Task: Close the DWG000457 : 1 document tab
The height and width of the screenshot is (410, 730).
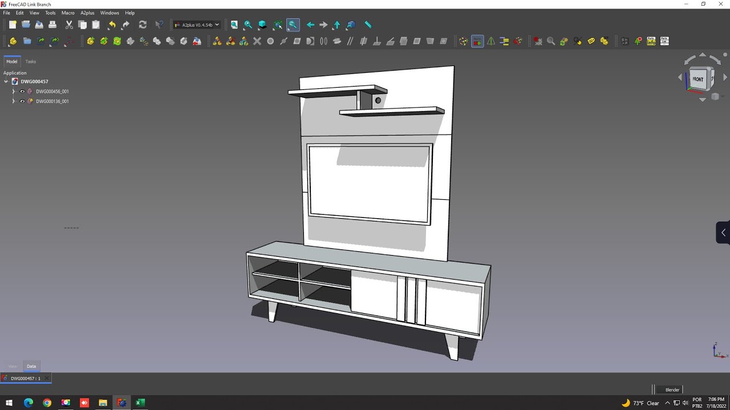Action: coord(47,378)
